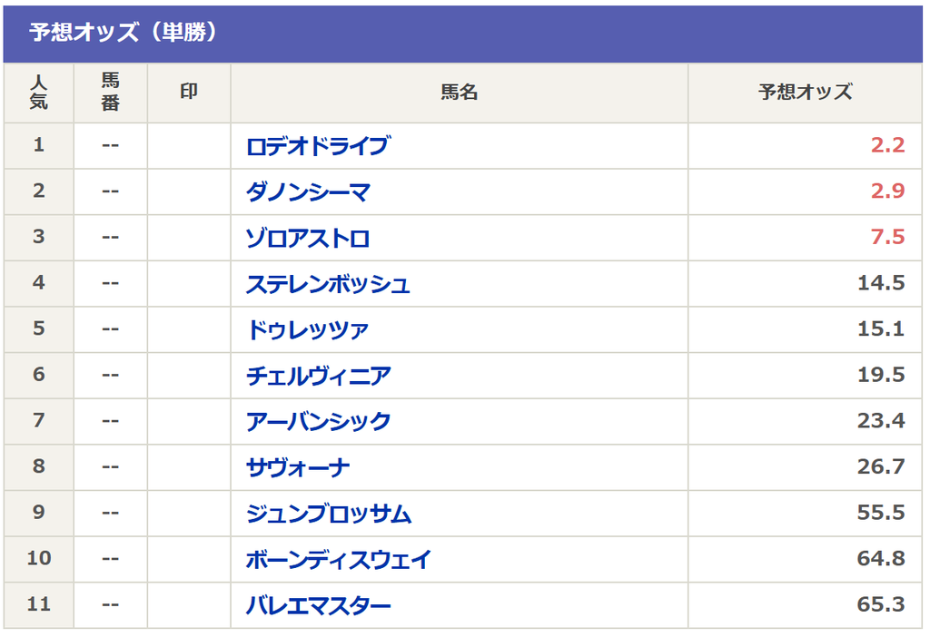Click the バレエマスター horse name
The height and width of the screenshot is (637, 930).
click(x=319, y=605)
